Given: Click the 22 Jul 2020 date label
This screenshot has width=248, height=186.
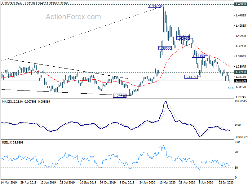Looking at the screenshot, I should (227, 182).
